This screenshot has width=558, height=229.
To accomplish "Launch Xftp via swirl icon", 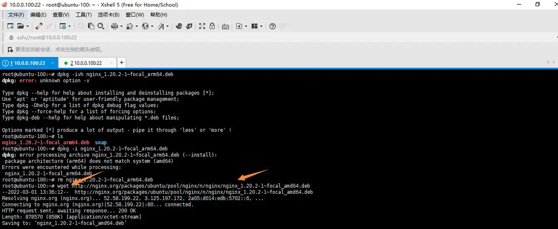I will [179, 26].
